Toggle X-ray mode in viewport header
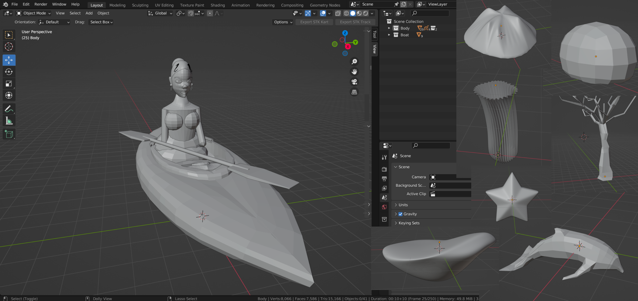 click(x=338, y=13)
